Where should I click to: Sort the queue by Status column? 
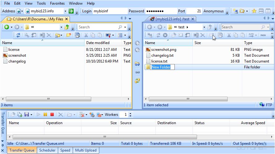coord(211,123)
